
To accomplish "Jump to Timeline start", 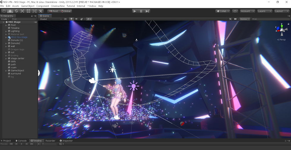I will [x=11, y=144].
